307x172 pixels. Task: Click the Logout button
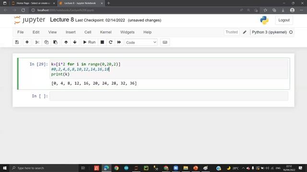pyautogui.click(x=284, y=20)
